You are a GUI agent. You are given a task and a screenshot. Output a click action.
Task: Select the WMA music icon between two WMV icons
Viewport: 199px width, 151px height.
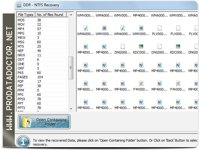click(x=123, y=28)
